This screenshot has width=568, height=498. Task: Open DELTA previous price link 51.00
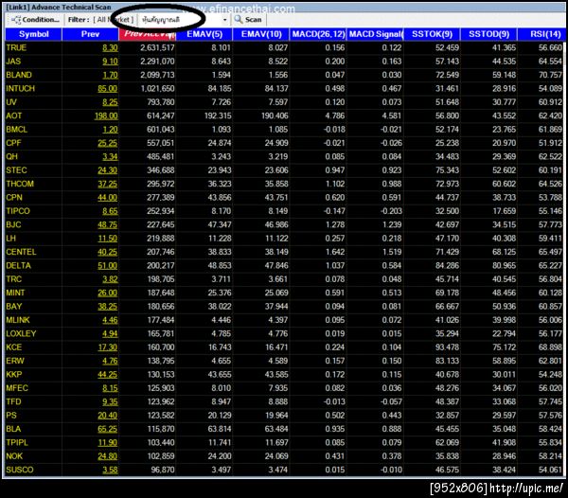click(x=107, y=266)
